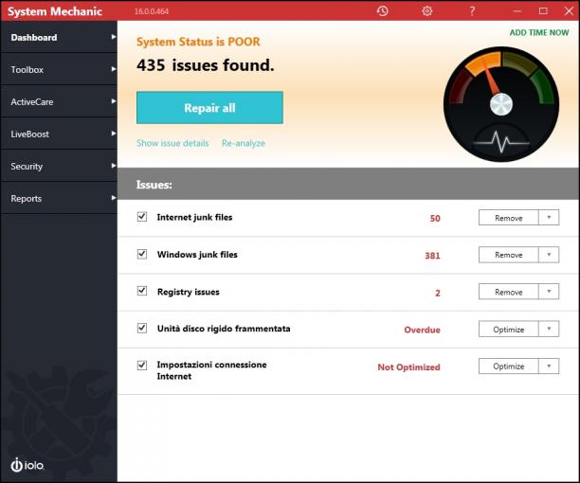Expand the ActiveCare arrow in sidebar
This screenshot has height=483, width=580.
[x=113, y=101]
